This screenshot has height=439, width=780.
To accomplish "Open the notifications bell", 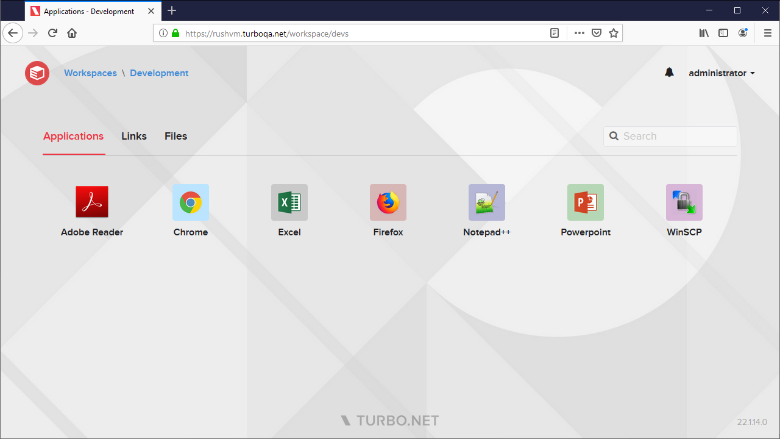I will pyautogui.click(x=669, y=73).
